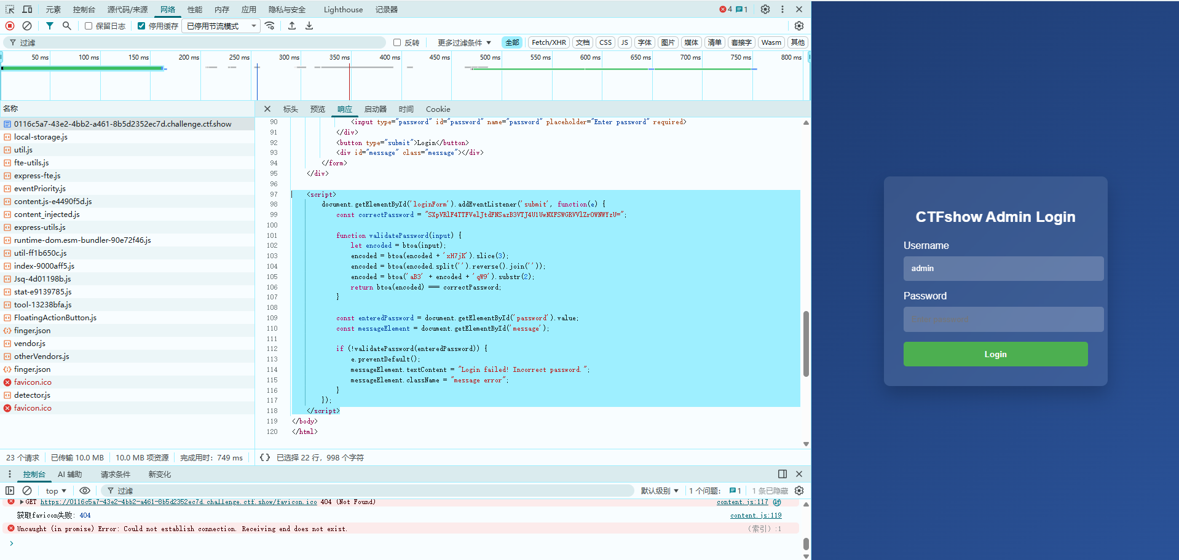Export HAR file download icon

coord(309,26)
